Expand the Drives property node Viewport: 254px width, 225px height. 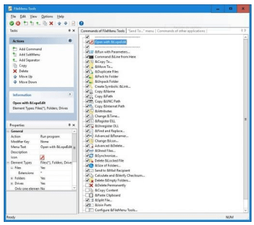point(12,183)
